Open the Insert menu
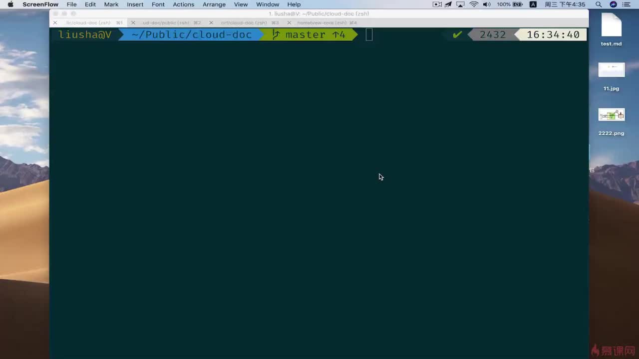The height and width of the screenshot is (359, 639). click(135, 4)
